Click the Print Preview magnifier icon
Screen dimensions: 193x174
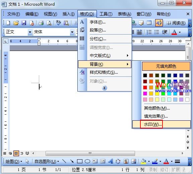(x=49, y=23)
